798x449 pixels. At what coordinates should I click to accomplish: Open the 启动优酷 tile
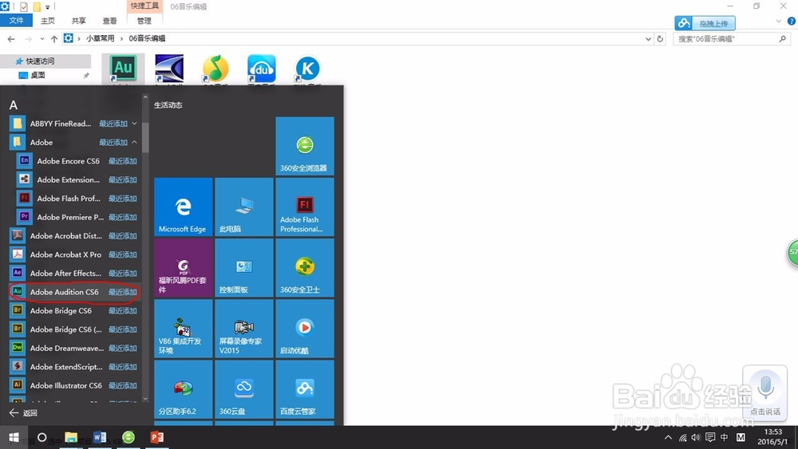pos(305,329)
